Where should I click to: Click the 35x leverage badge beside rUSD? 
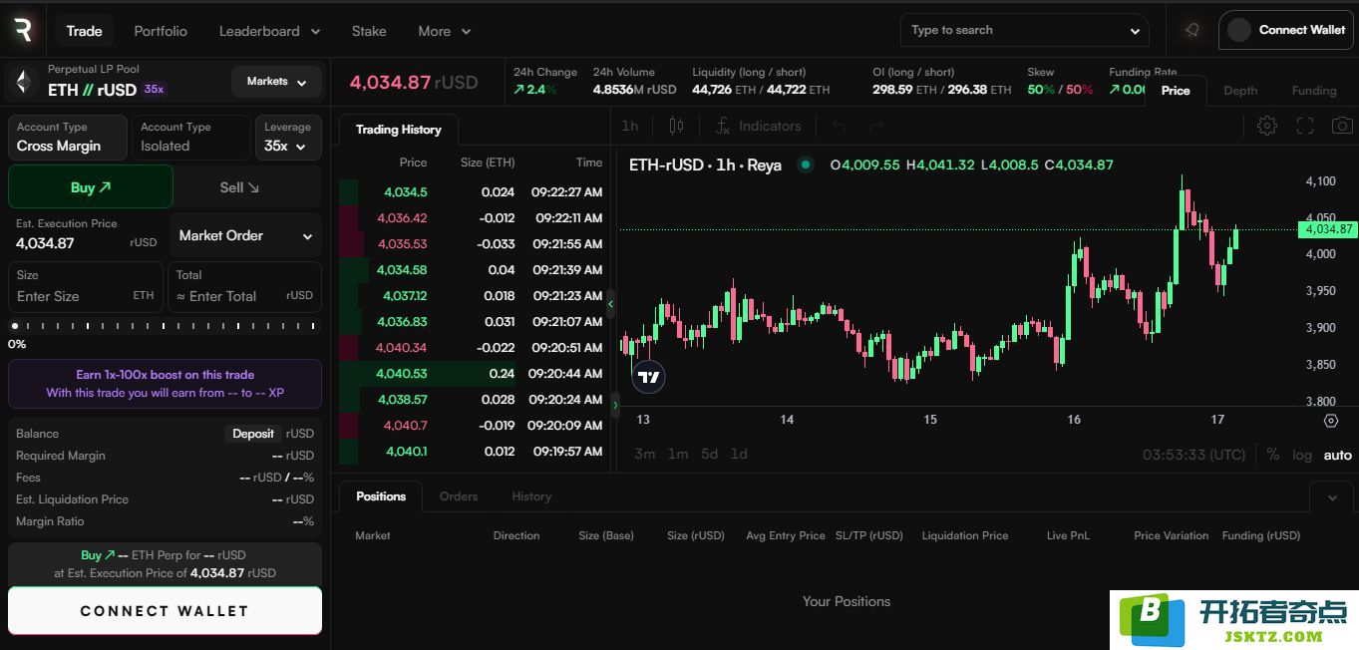point(154,89)
